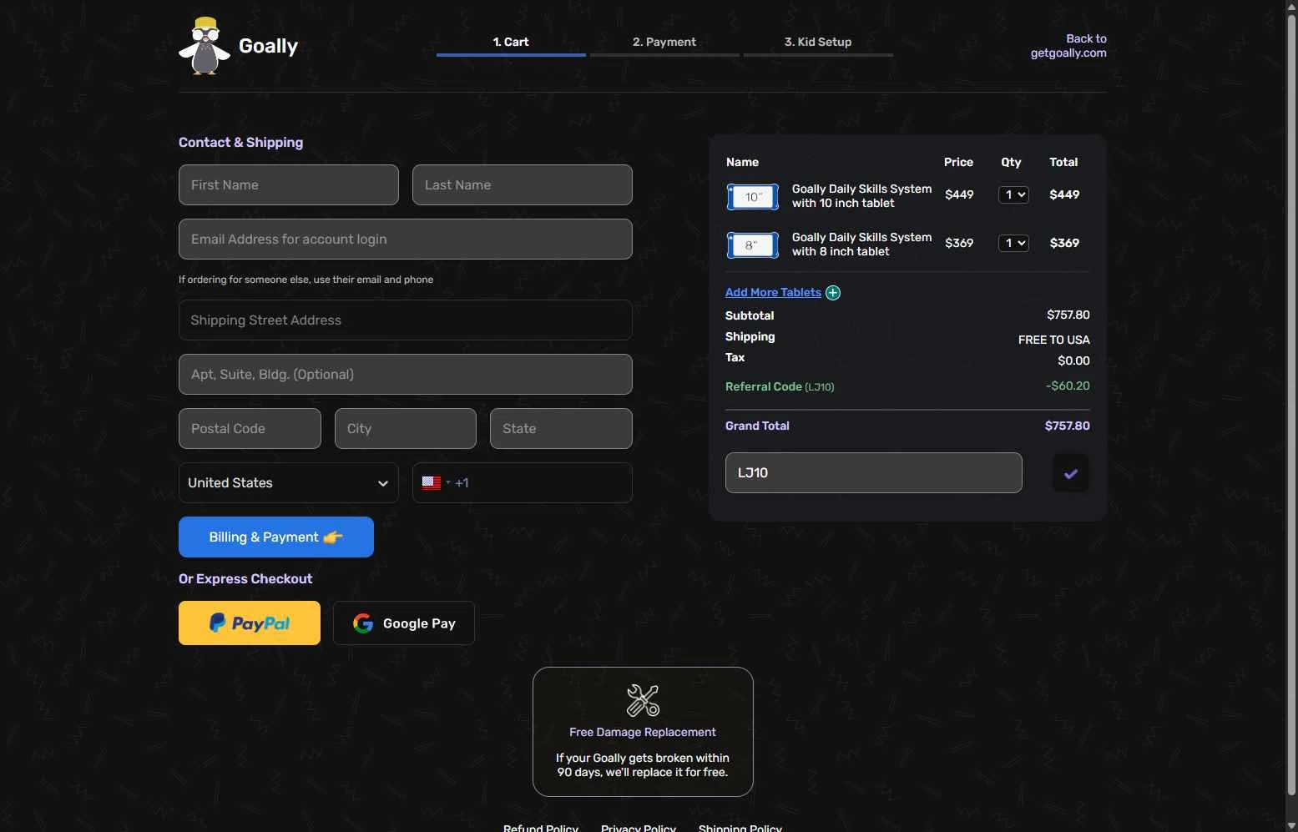The image size is (1298, 832).
Task: Open the Refund Policy link
Action: pos(541,828)
